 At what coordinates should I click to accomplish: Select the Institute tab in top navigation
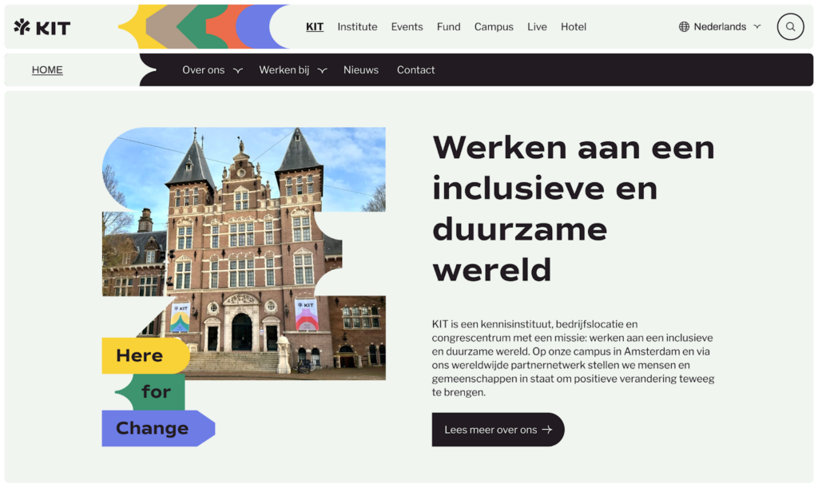coord(357,26)
